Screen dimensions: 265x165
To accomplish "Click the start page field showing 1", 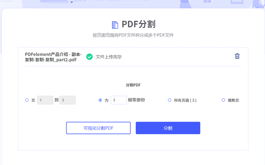I will pyautogui.click(x=45, y=100).
